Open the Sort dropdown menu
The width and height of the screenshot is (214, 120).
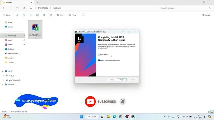tap(61, 15)
